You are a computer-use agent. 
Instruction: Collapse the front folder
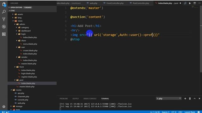21,67
